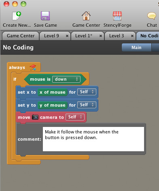159x191 pixels.
Task: Open Self dropdown in set y block
Action: coord(87,105)
